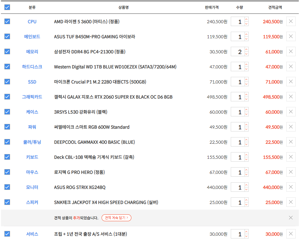301x241 pixels.
Task: Uncheck the 서비스 row checkbox
Action: pos(7,234)
